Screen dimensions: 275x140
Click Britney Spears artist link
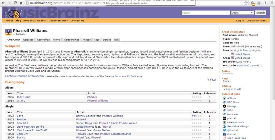coord(85,116)
